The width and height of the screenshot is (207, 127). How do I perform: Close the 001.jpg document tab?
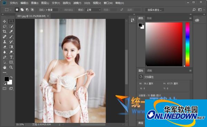tap(48, 16)
